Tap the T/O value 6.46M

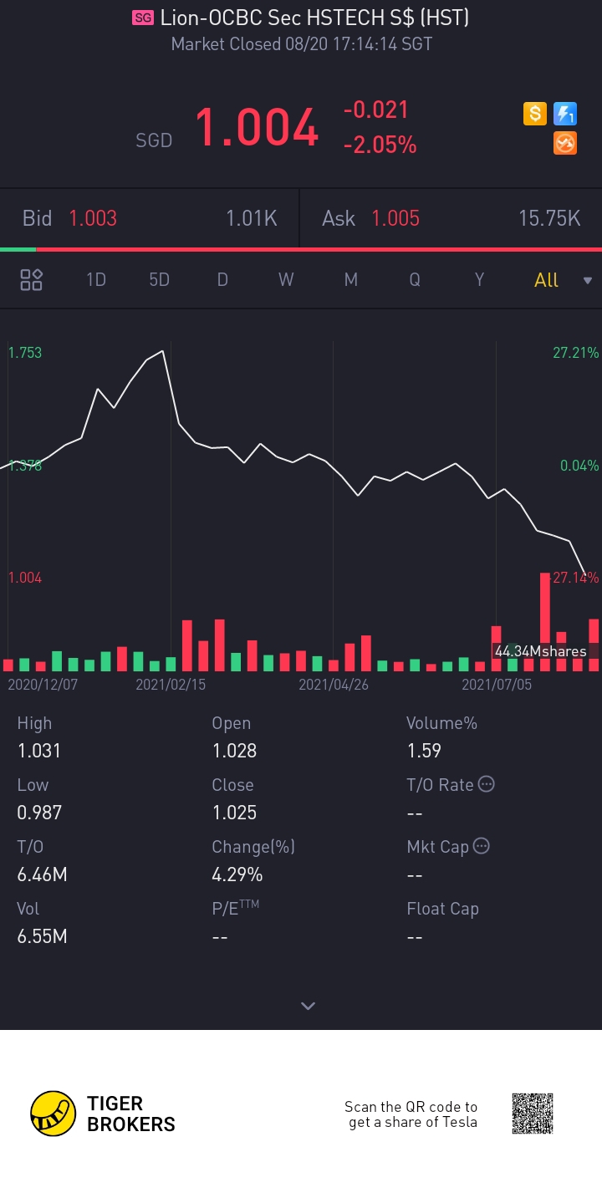pos(42,874)
